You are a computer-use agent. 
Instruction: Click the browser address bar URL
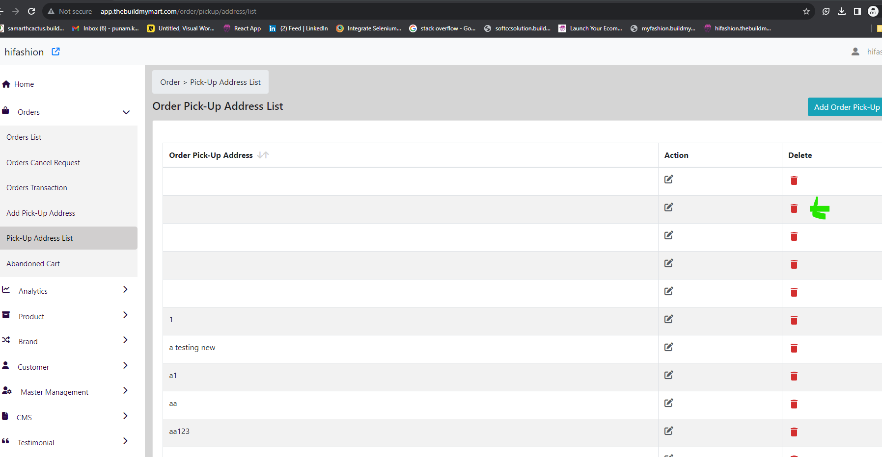[178, 11]
